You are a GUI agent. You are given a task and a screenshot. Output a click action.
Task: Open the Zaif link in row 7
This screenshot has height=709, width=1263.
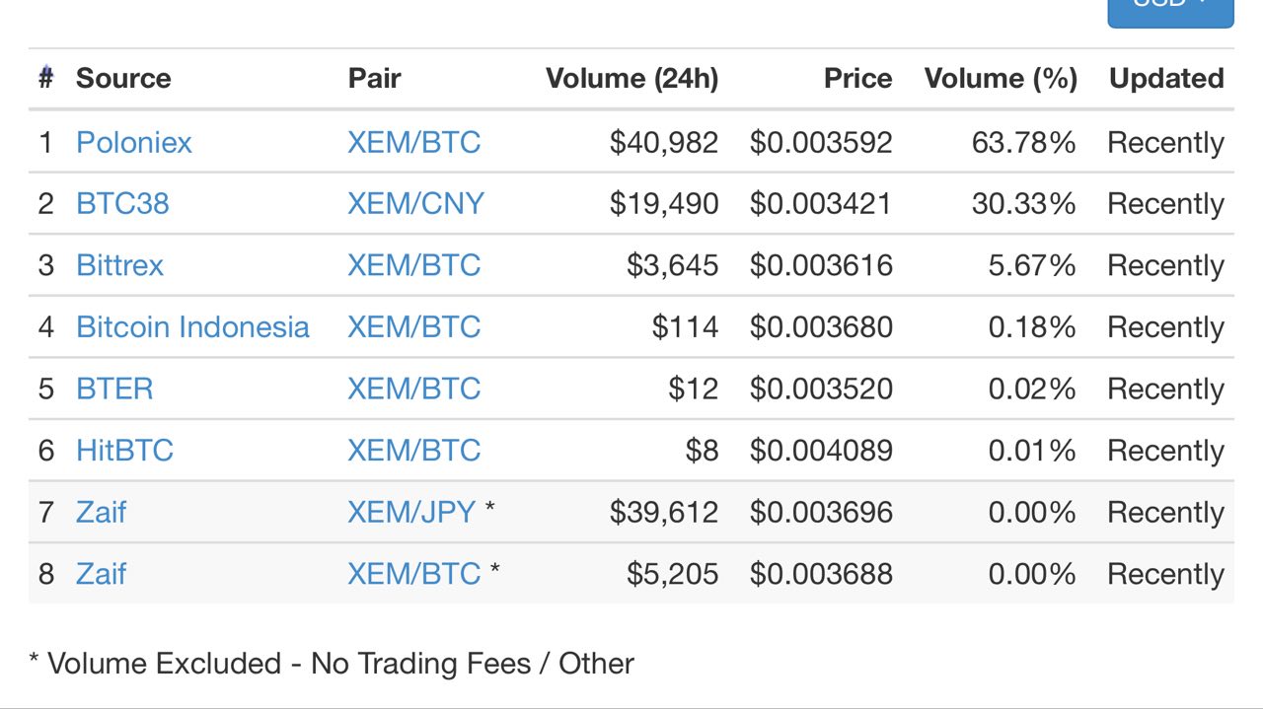click(101, 512)
